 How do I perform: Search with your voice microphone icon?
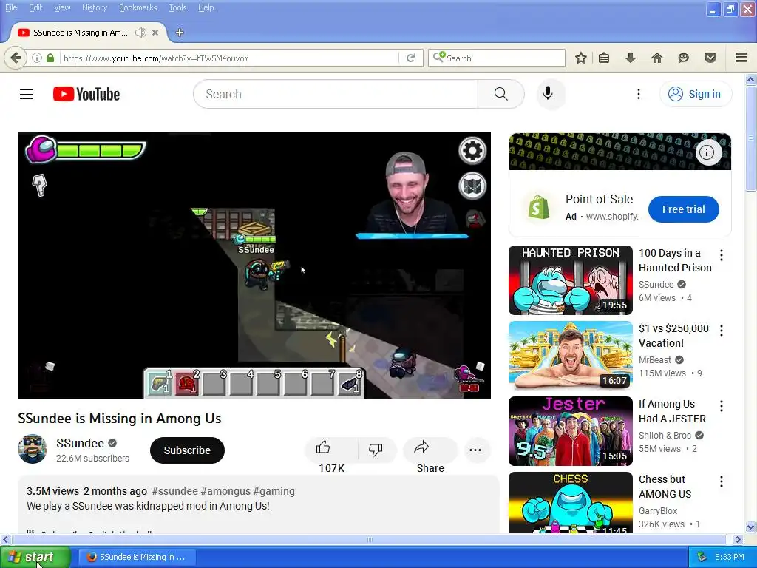pos(548,93)
